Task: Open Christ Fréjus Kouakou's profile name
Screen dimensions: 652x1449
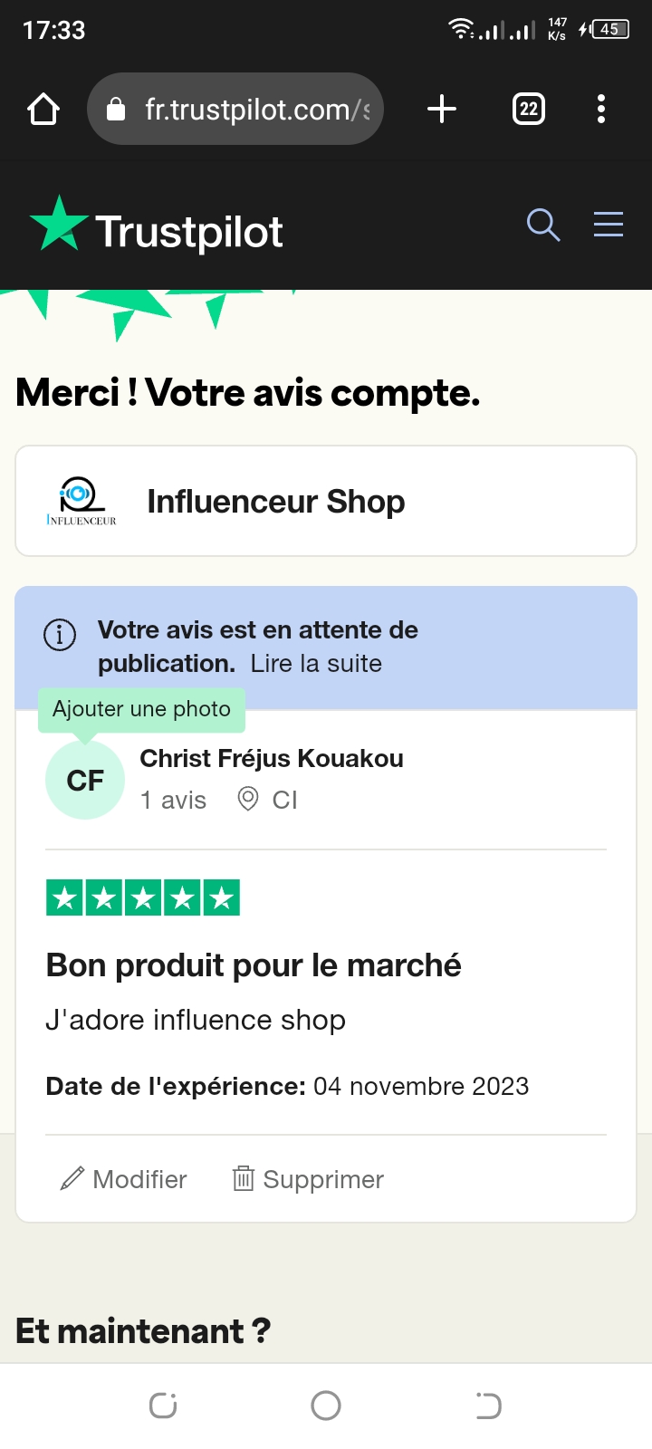Action: click(x=272, y=758)
